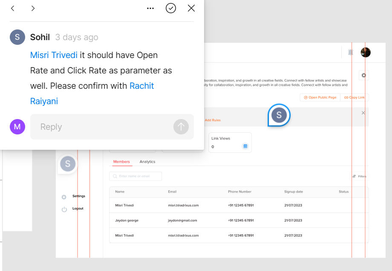Select the highlighted comment pin near Add Rules
The image size is (392, 271).
tap(279, 115)
